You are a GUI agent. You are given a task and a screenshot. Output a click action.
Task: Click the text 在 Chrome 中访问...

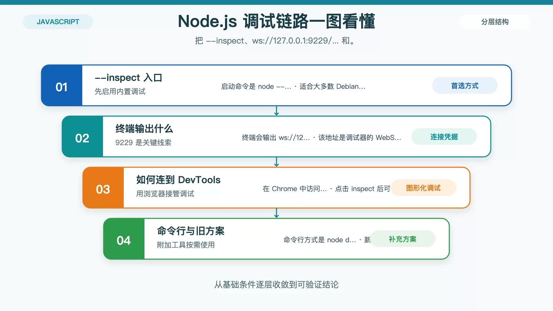pos(294,189)
